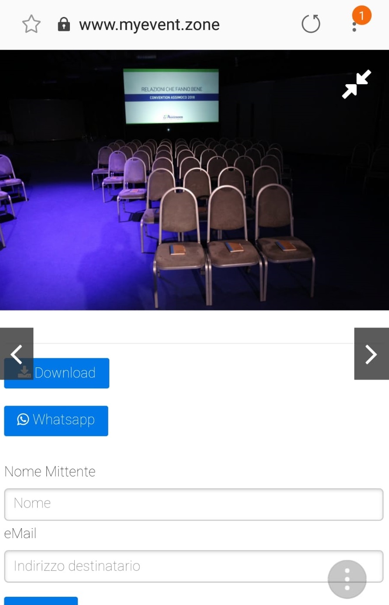Tap the floating grey three-dot button
Image resolution: width=389 pixels, height=605 pixels.
pyautogui.click(x=347, y=579)
